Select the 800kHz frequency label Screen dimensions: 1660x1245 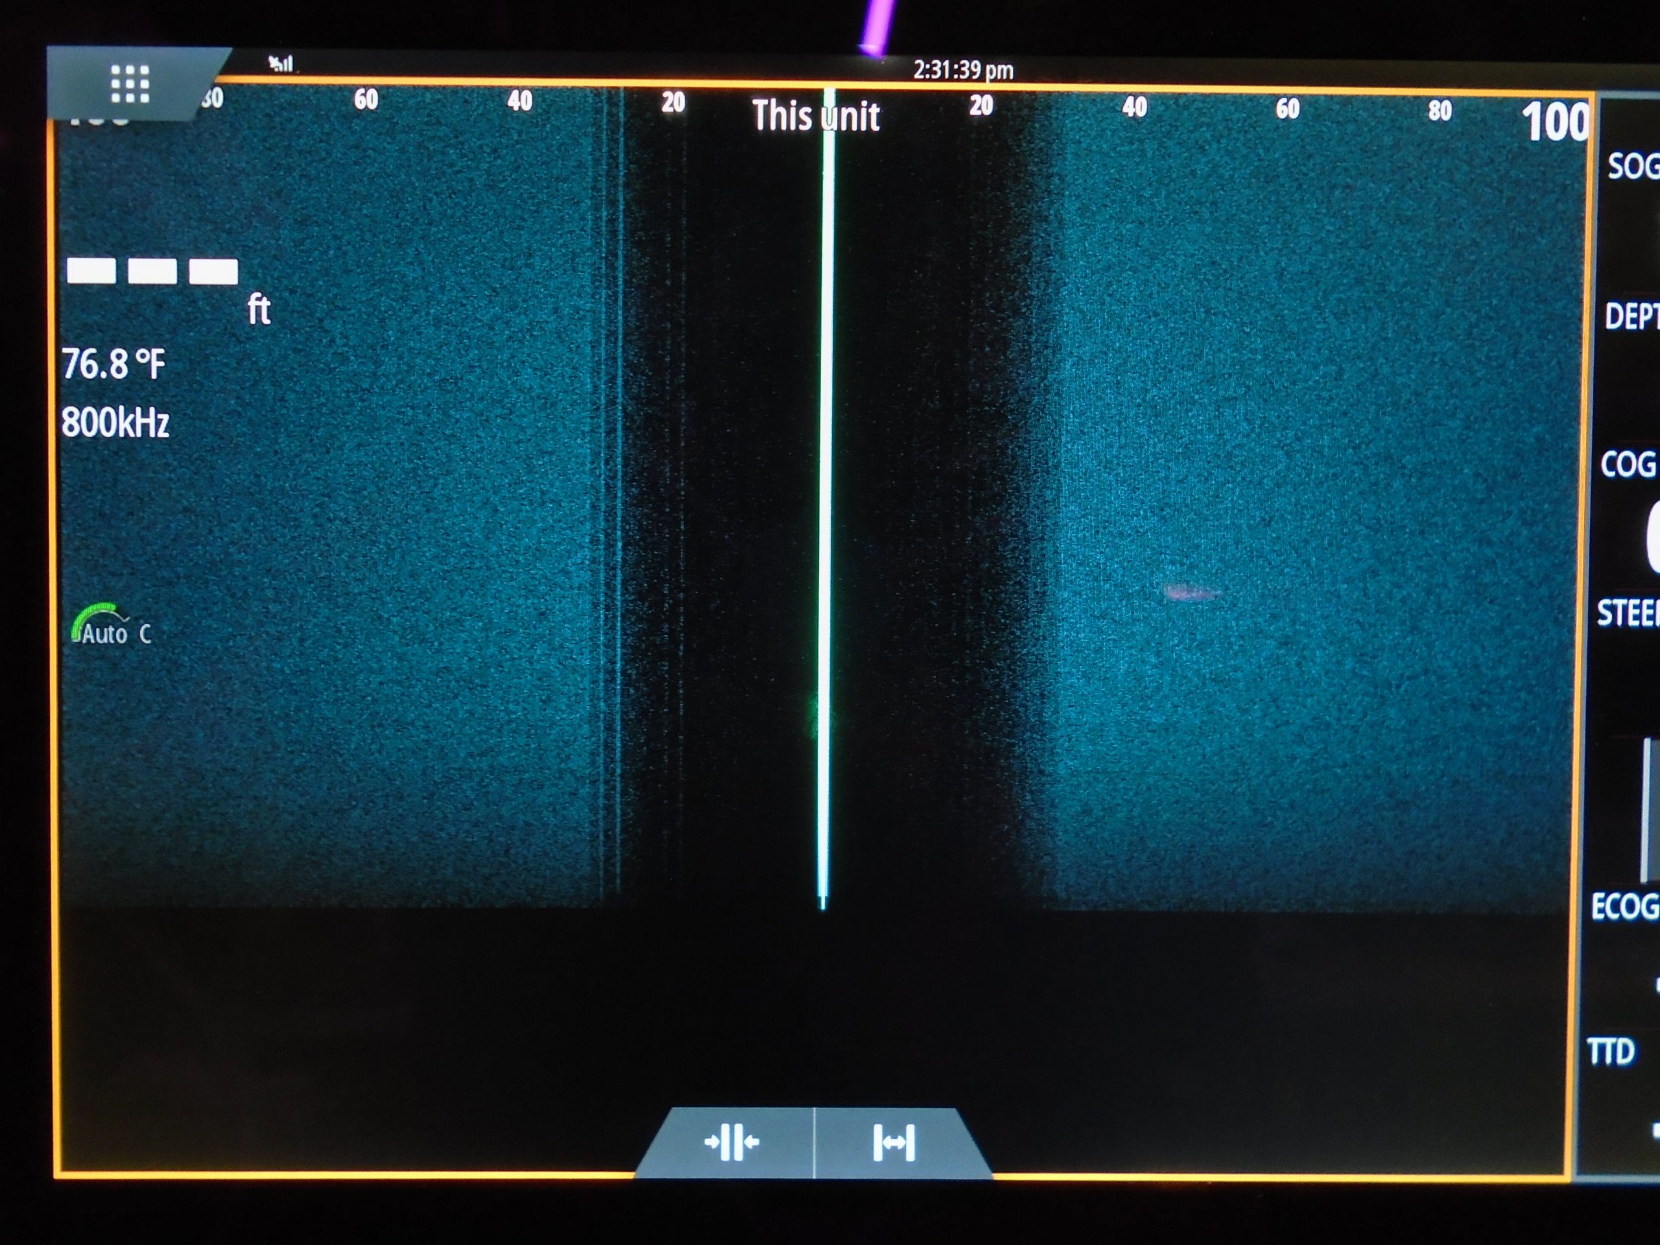tap(115, 423)
